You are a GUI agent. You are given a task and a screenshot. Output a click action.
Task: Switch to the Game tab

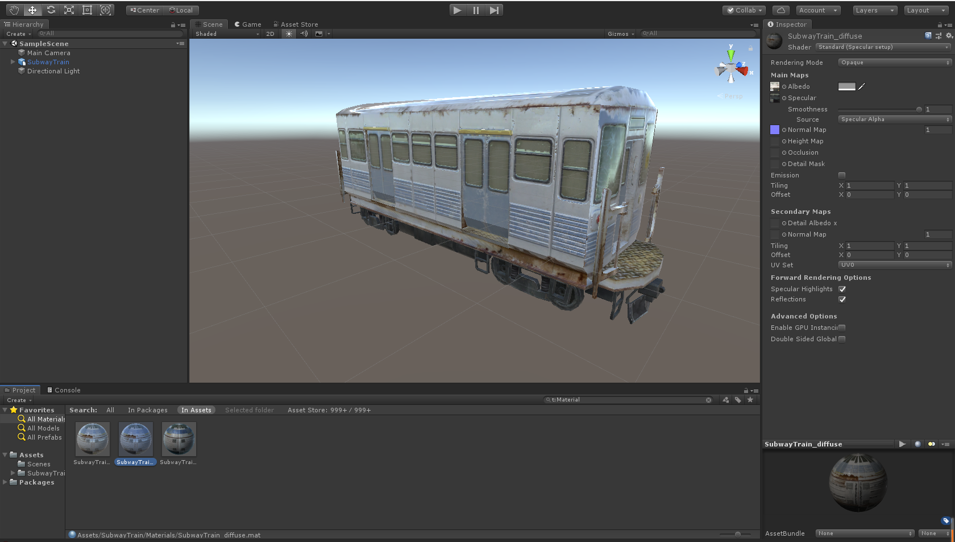click(x=247, y=24)
